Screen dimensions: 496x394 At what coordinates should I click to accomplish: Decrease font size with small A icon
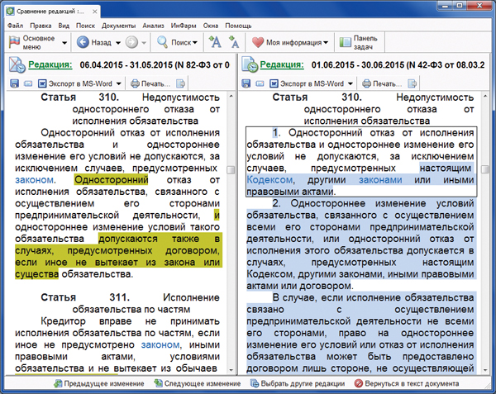coord(234,42)
